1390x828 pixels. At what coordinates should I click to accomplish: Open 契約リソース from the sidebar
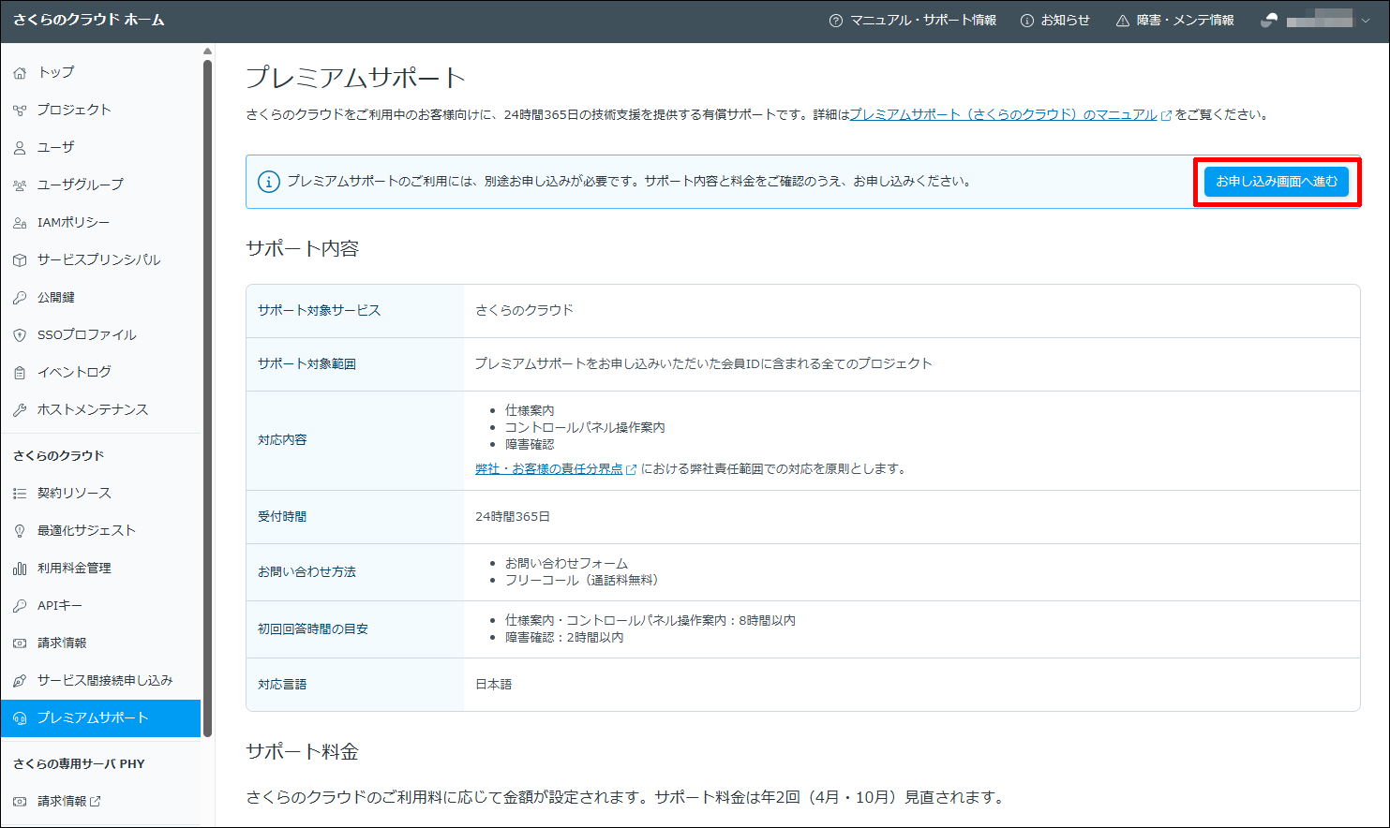(74, 494)
